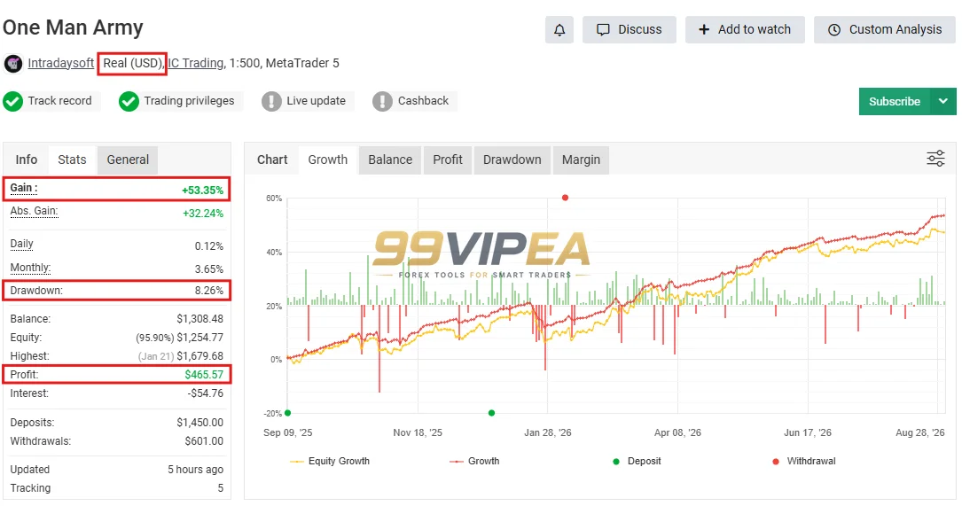Image resolution: width=962 pixels, height=506 pixels.
Task: Click the Gain label
Action: (23, 188)
